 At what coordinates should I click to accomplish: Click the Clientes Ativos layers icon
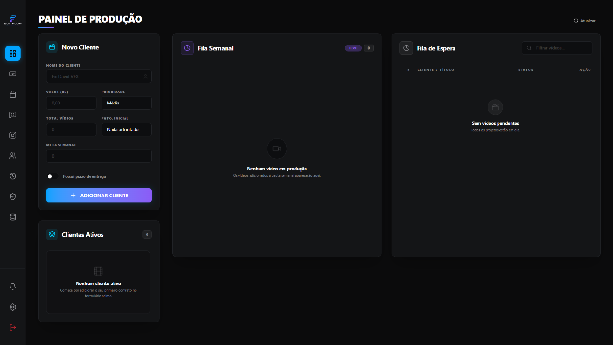coord(52,234)
